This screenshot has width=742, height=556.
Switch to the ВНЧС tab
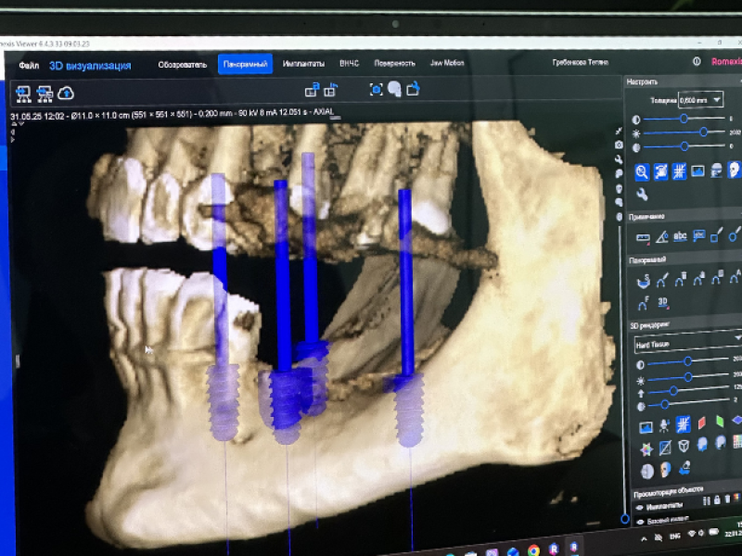[350, 63]
